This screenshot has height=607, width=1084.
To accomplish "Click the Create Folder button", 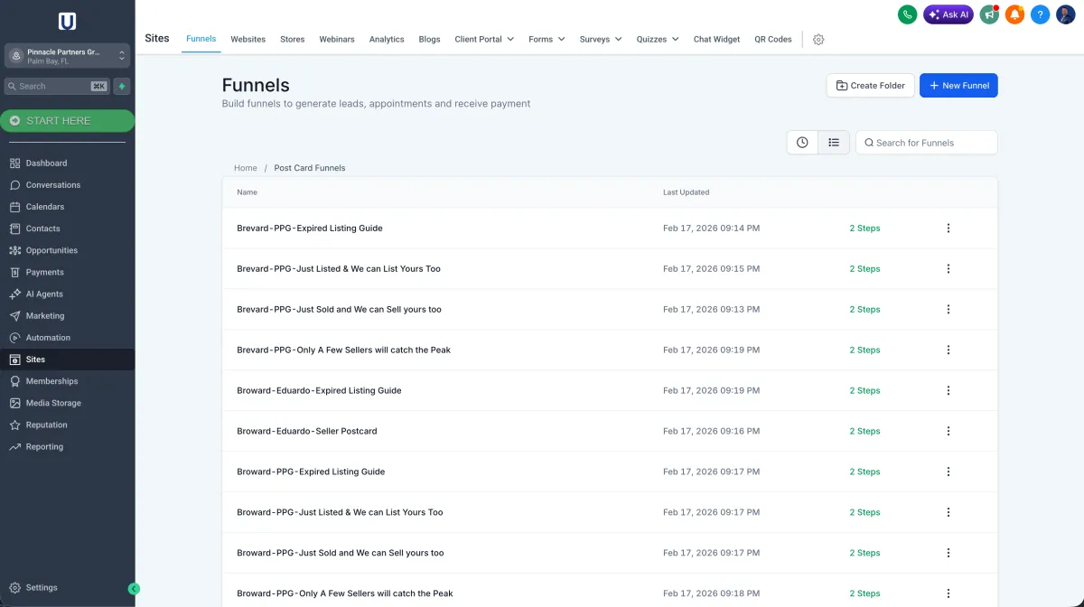I will click(x=870, y=86).
